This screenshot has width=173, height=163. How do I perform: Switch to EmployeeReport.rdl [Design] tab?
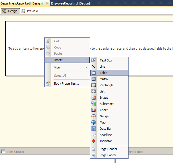coord(70,3)
